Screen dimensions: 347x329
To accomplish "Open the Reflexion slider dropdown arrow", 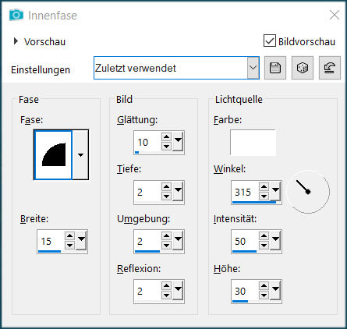I will tap(178, 291).
